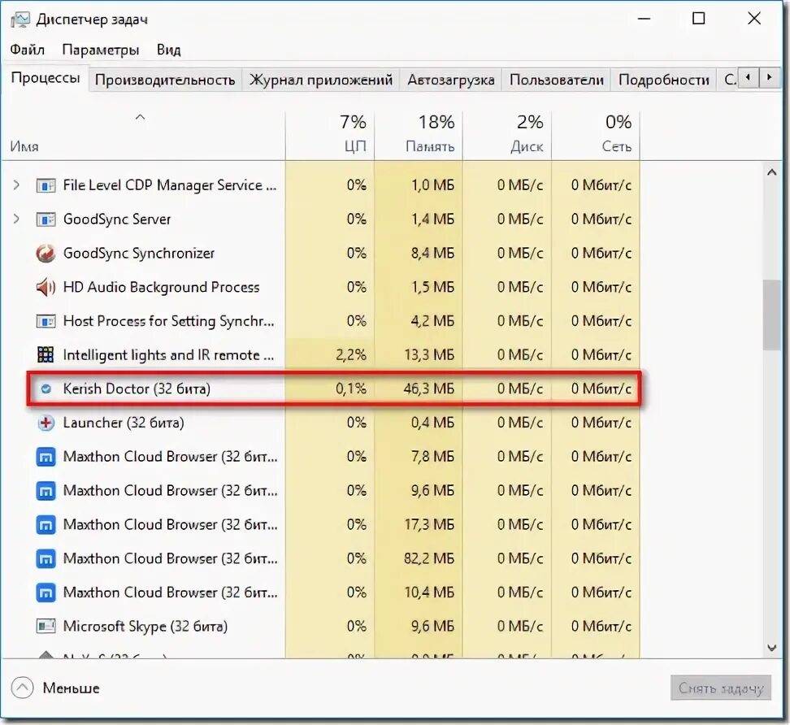Open the Автозагрузка tab

[450, 80]
